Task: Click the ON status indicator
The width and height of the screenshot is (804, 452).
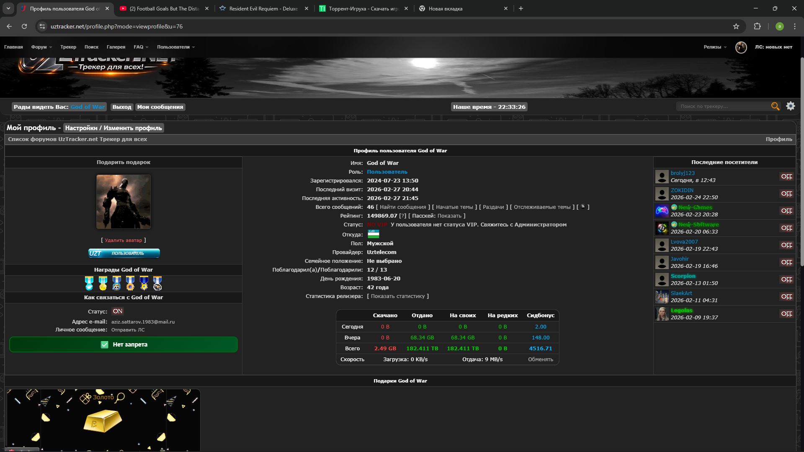Action: click(x=118, y=311)
